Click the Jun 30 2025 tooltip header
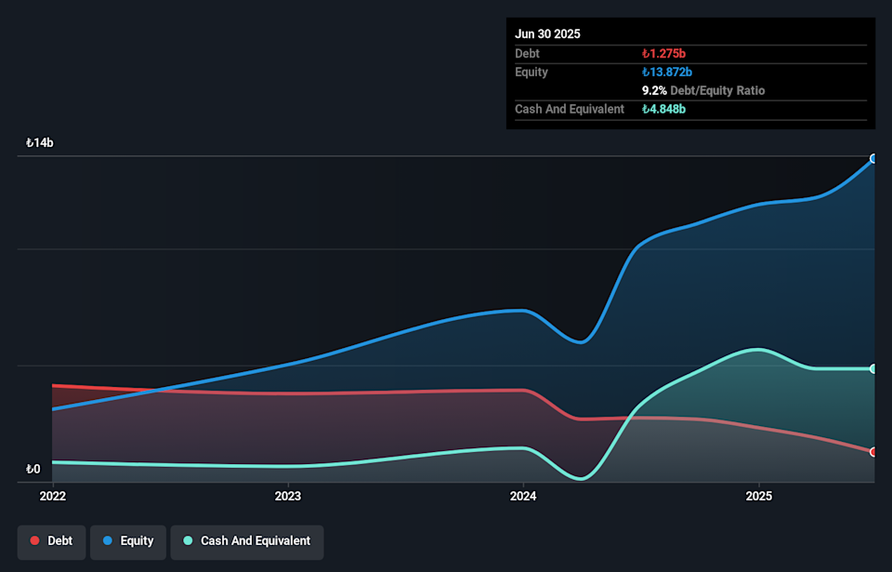The image size is (892, 572). point(547,33)
